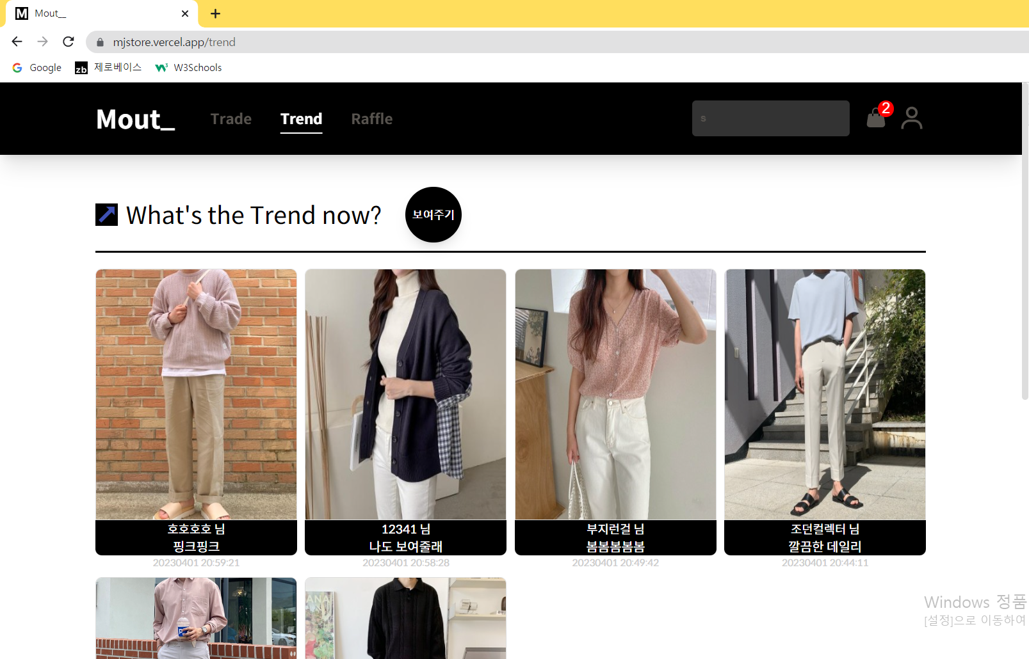This screenshot has width=1029, height=659.
Task: Open the 깔끔한 데일리 post thumbnail
Action: (x=825, y=394)
